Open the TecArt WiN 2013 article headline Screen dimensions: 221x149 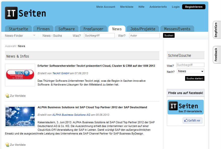point(96,66)
